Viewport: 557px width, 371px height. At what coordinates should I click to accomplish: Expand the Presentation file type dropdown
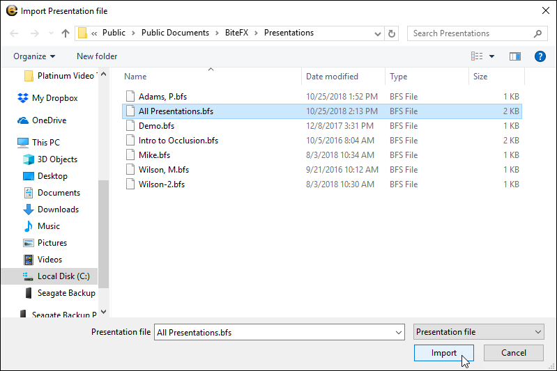pos(478,332)
